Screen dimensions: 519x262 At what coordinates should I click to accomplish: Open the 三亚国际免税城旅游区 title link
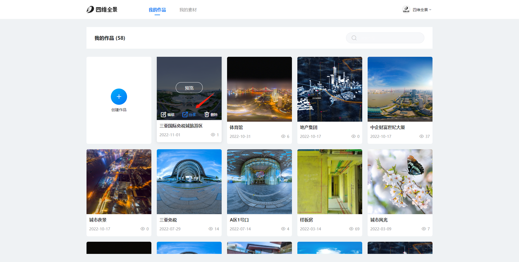coord(181,126)
